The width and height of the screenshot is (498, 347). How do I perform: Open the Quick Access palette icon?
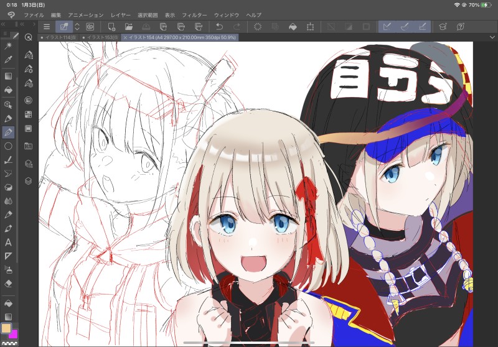[28, 37]
